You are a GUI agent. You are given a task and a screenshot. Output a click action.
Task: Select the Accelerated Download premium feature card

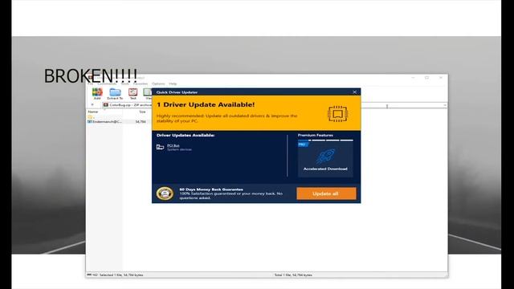325,159
